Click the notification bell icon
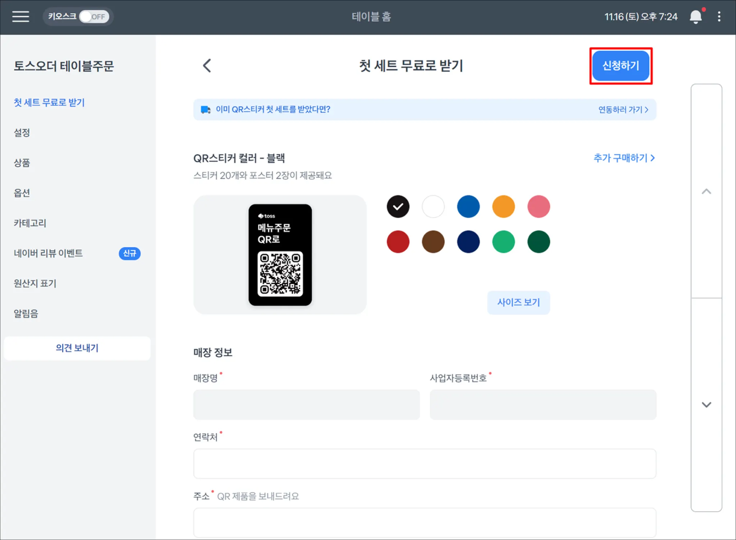 [x=696, y=17]
